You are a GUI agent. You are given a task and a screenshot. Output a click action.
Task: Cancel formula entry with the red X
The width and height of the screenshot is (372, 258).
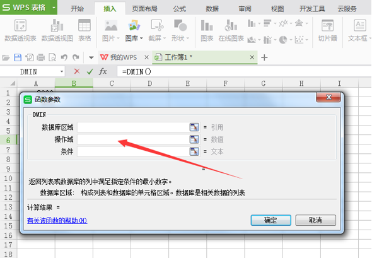pos(77,71)
